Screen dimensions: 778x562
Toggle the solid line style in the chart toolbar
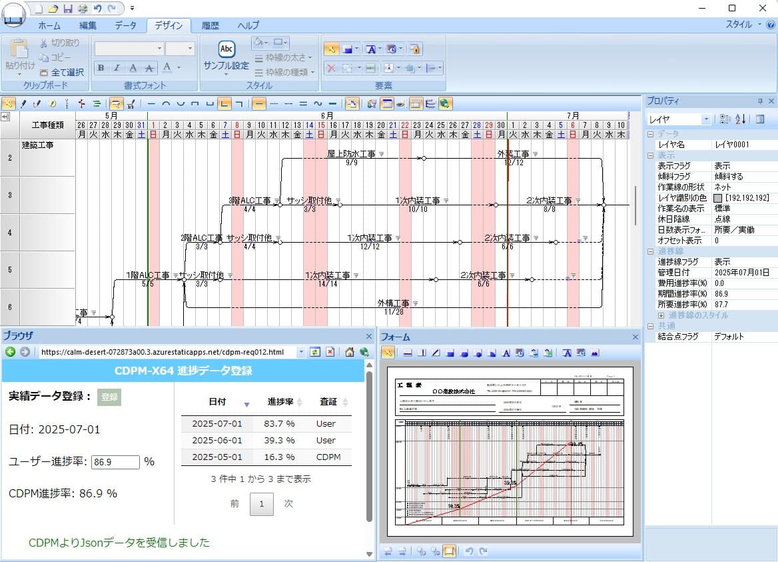click(x=259, y=104)
